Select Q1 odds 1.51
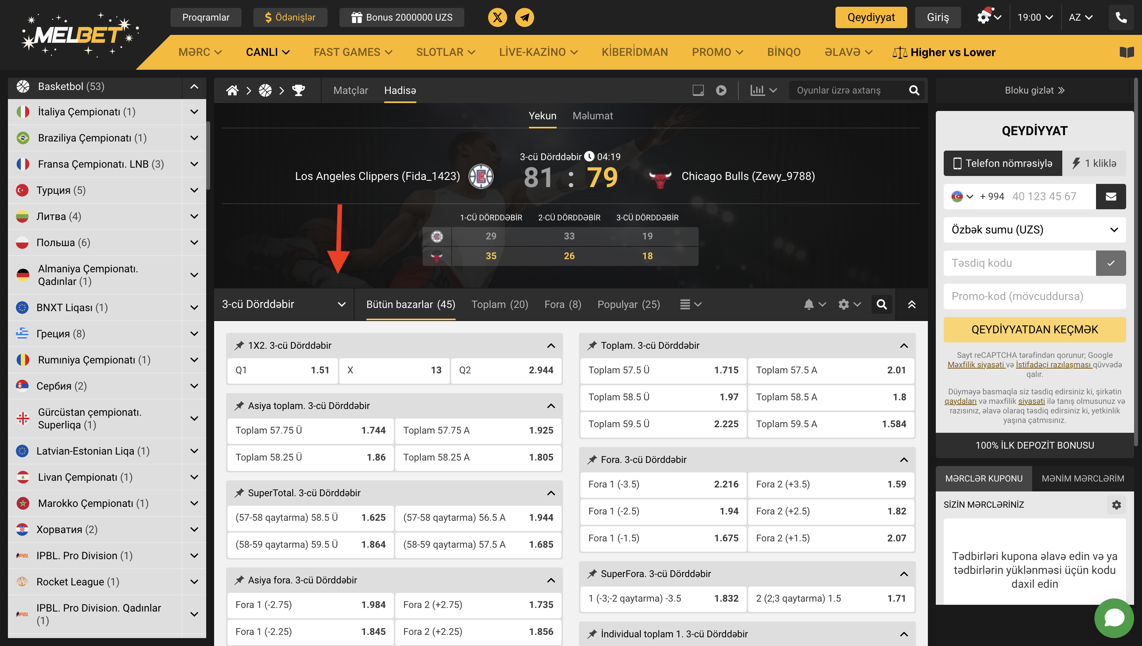Viewport: 1142px width, 646px height. 282,371
